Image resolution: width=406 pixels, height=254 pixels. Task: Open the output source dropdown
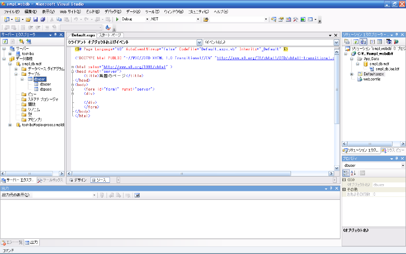point(94,195)
